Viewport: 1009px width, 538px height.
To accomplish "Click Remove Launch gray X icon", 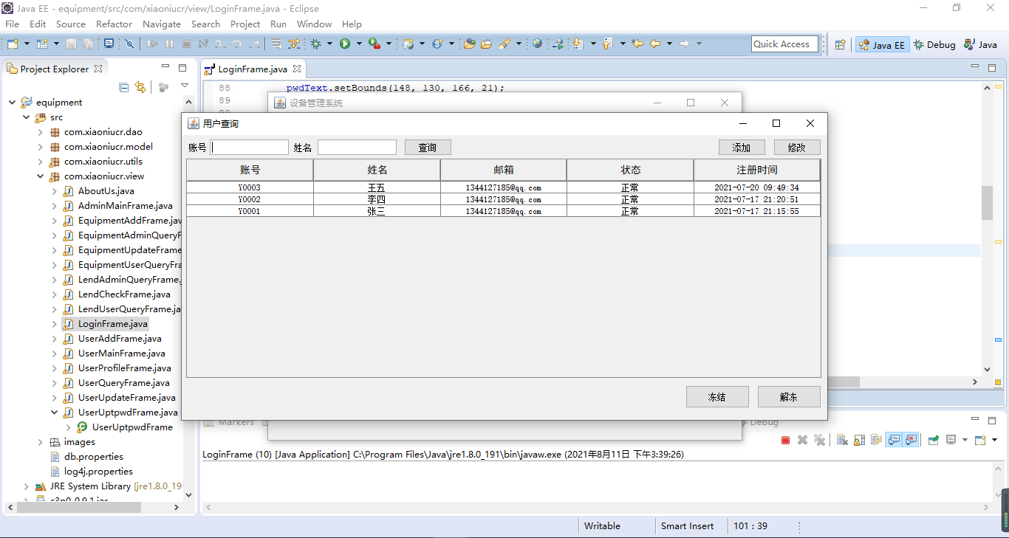I will 802,440.
